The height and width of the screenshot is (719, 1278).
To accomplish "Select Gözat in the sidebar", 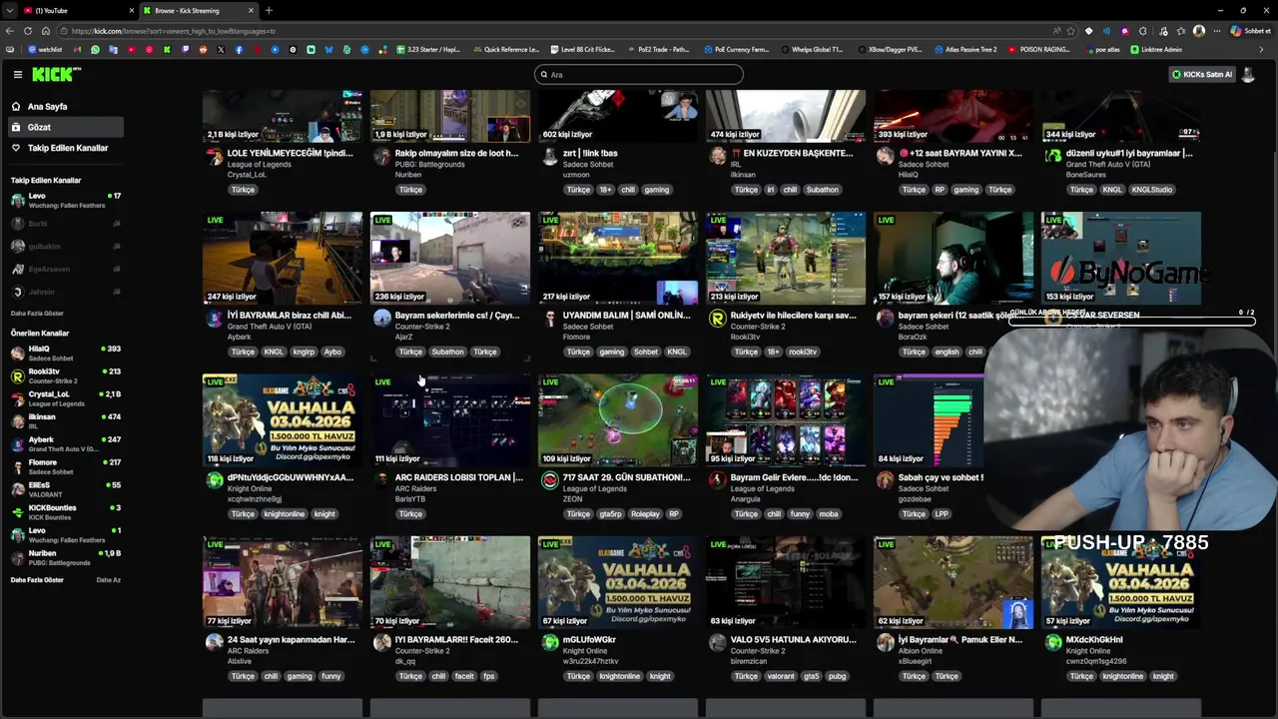I will (65, 127).
